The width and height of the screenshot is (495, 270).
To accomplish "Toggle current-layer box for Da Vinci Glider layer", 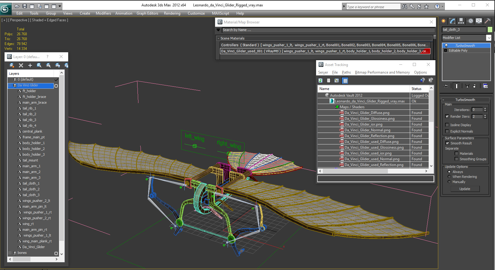I will pyautogui.click(x=56, y=86).
